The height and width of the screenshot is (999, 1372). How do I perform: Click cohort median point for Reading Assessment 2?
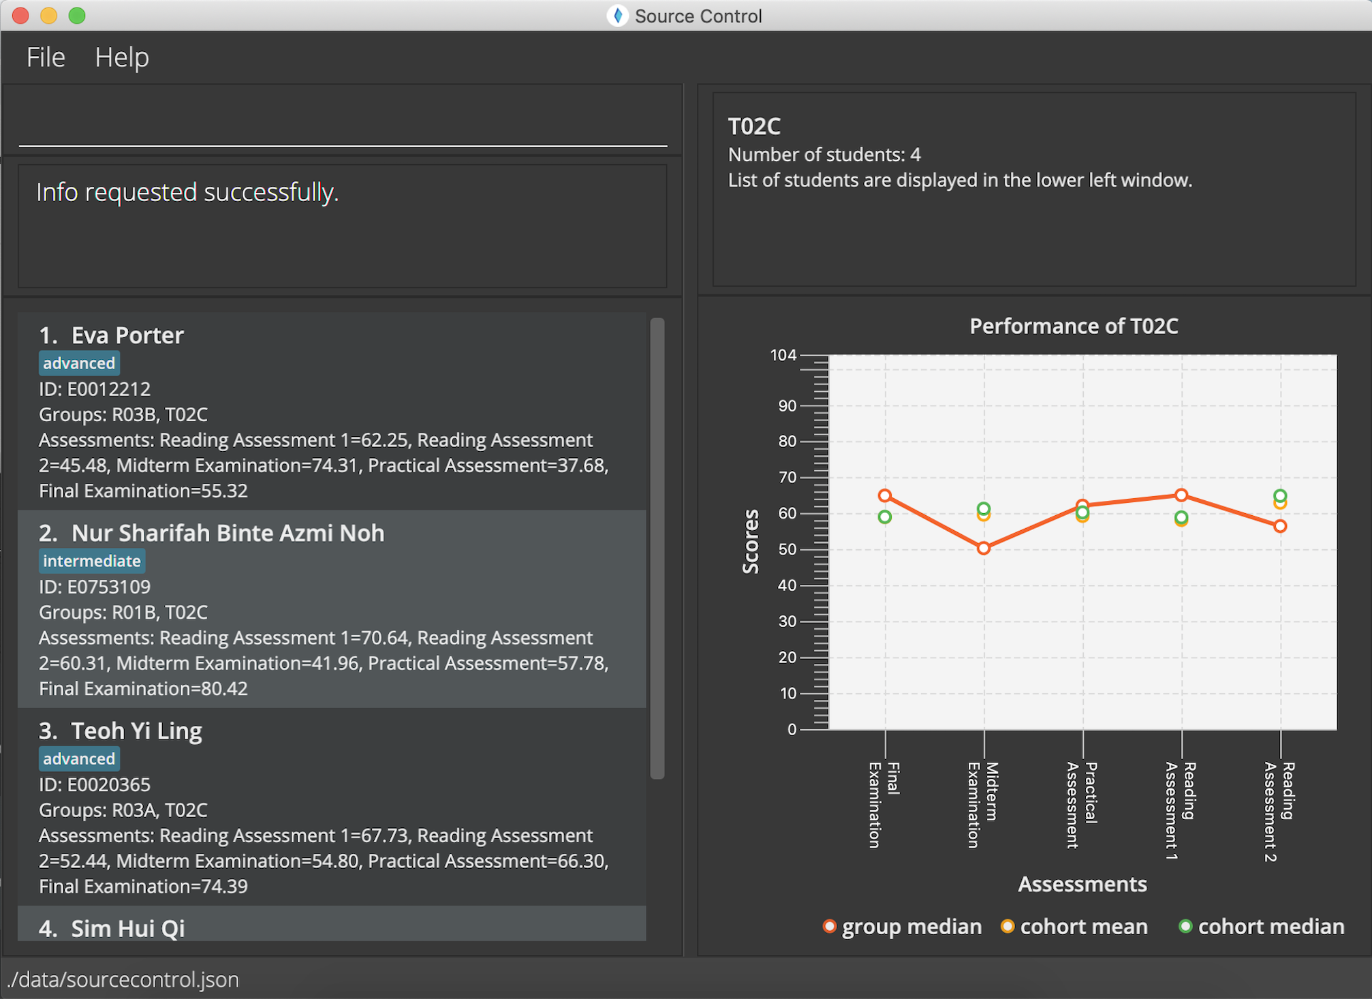pos(1280,496)
